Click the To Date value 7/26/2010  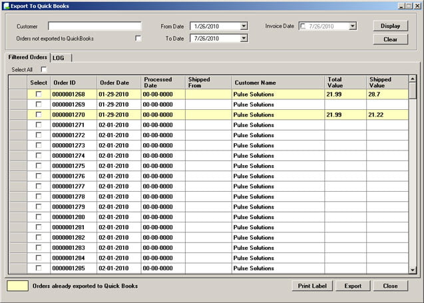pyautogui.click(x=206, y=39)
